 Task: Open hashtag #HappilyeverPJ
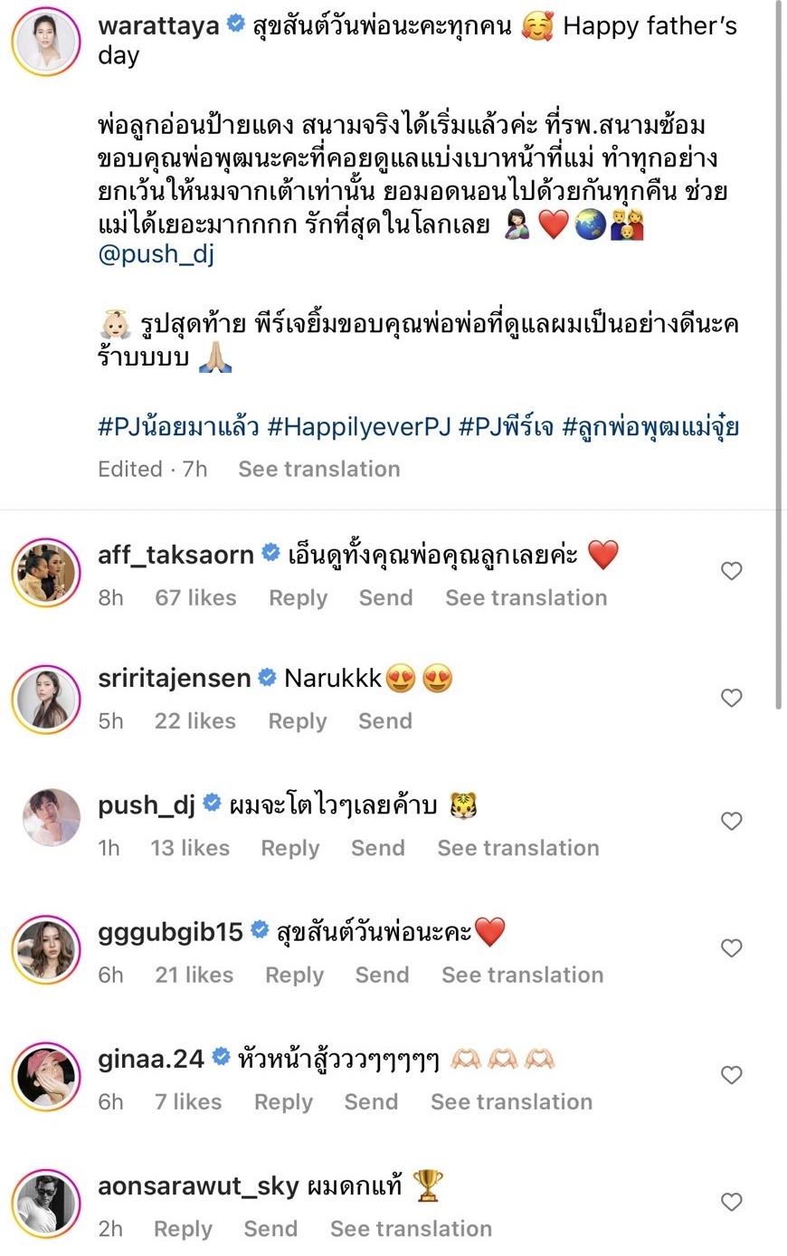tap(359, 426)
